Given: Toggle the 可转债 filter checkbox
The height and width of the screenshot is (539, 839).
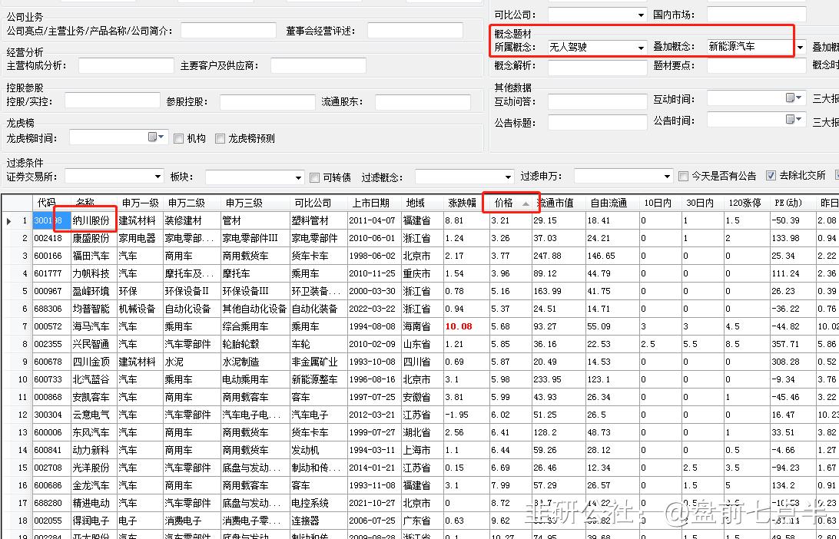Looking at the screenshot, I should coord(313,177).
